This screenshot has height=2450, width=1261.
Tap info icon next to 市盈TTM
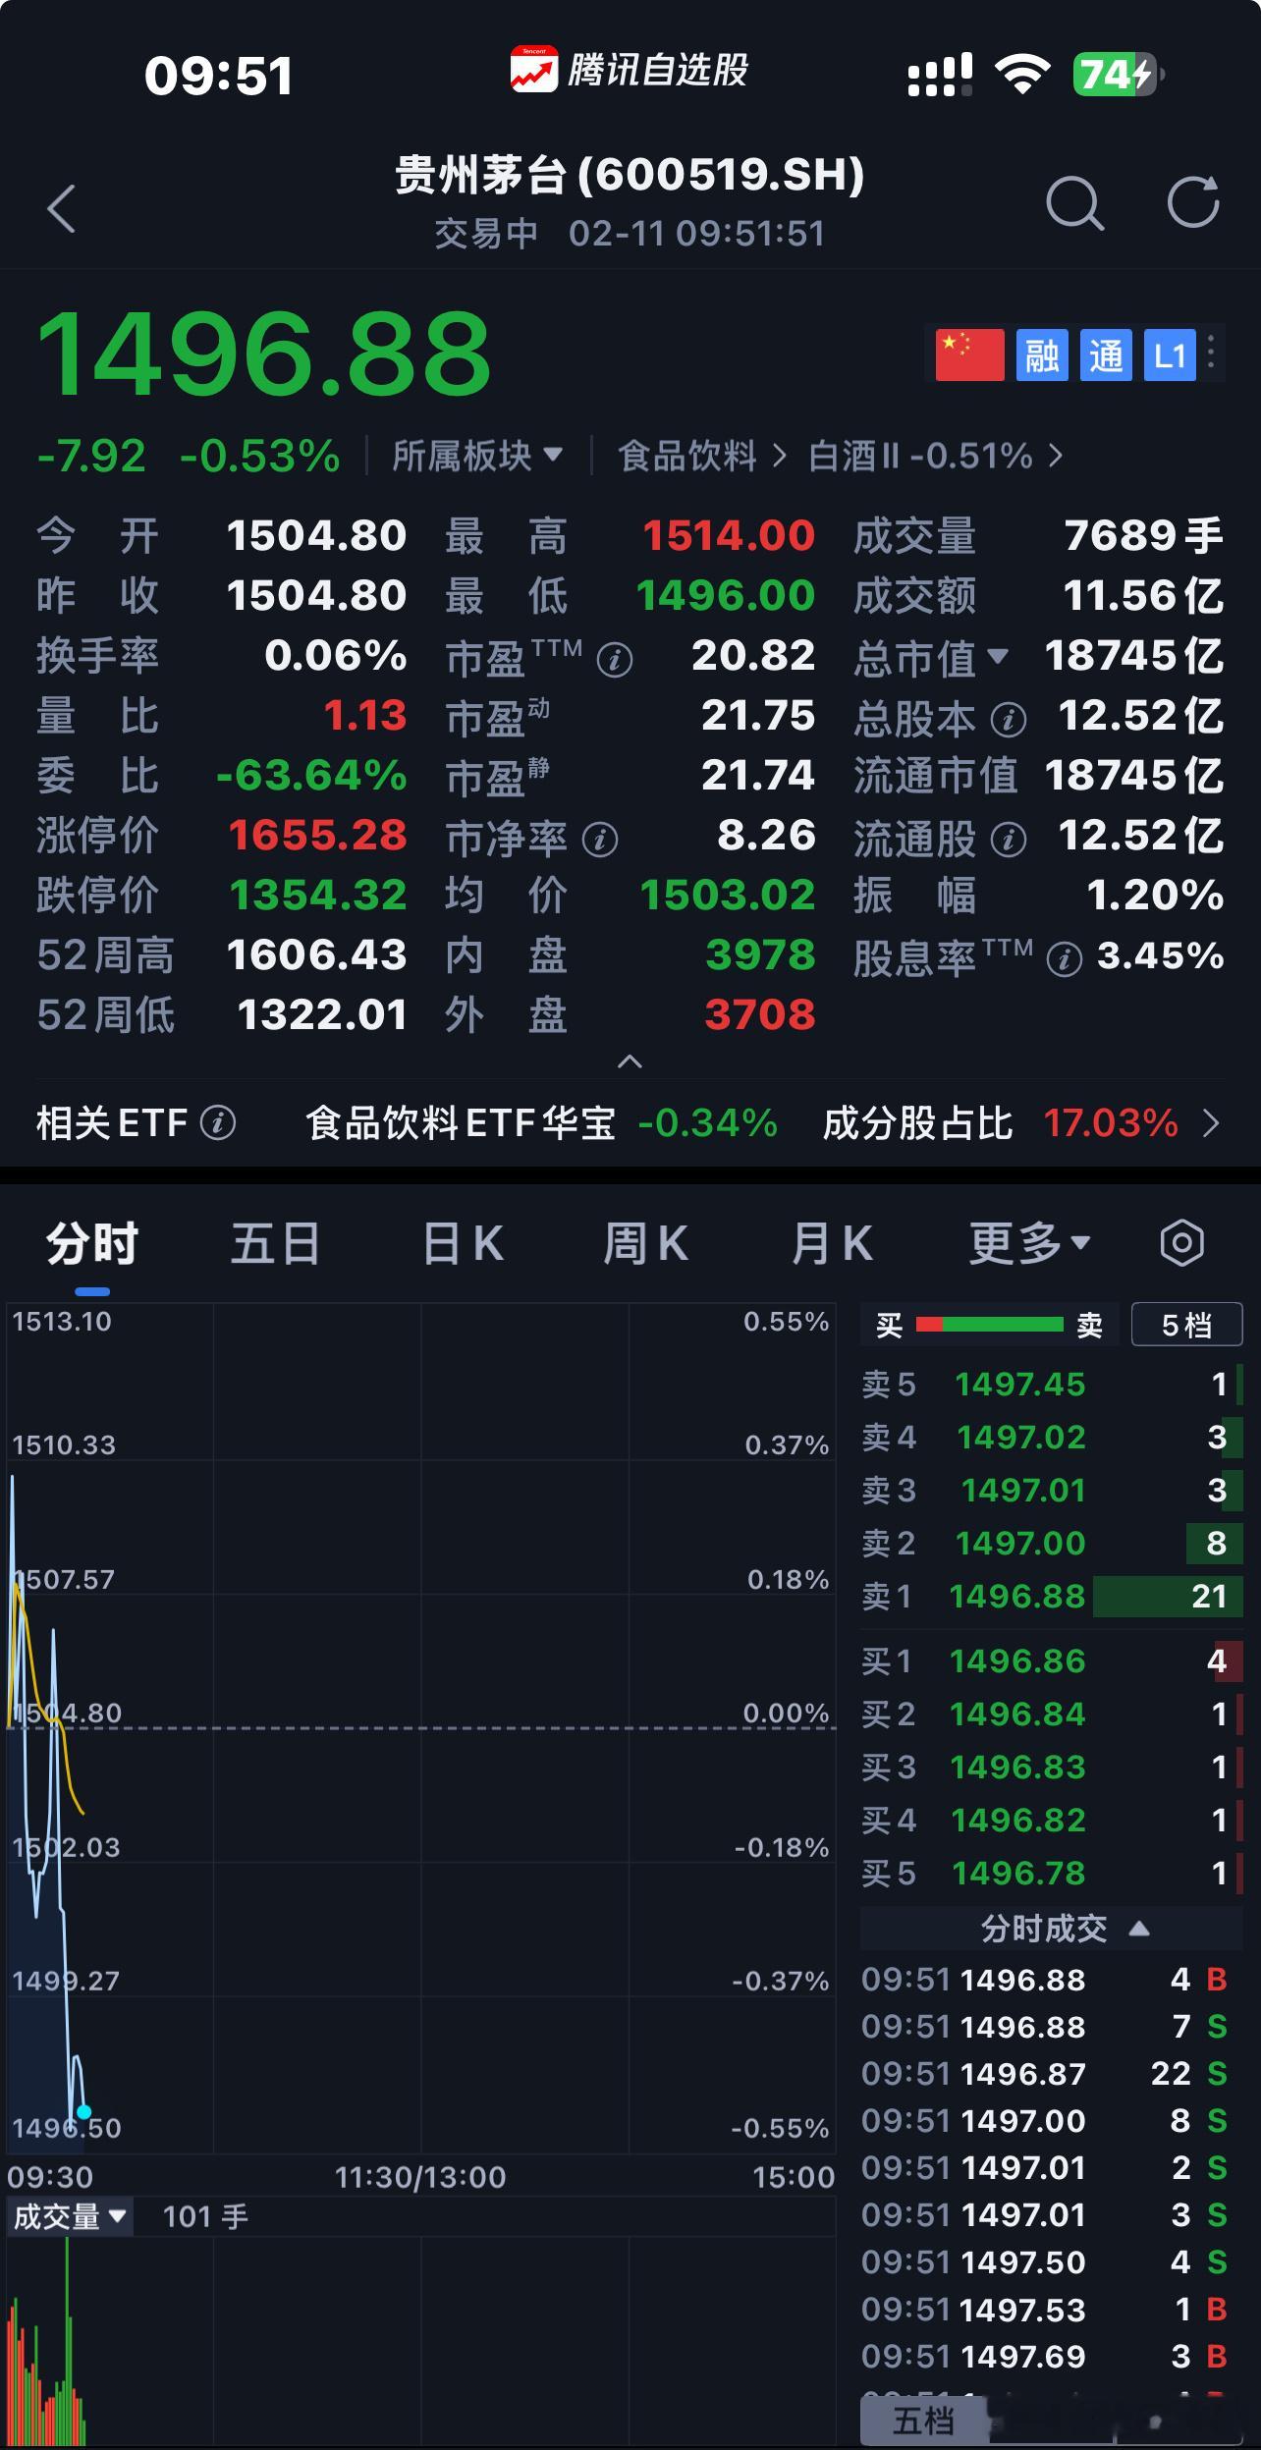tap(615, 660)
